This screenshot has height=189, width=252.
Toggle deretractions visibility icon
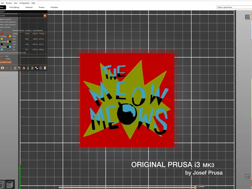[x=11, y=68]
